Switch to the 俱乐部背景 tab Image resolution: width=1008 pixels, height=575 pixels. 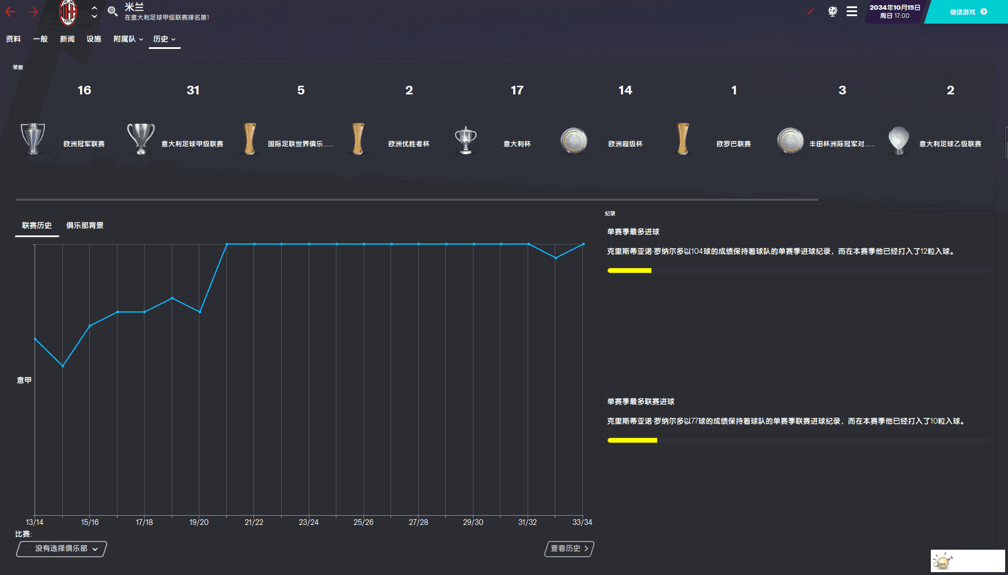click(85, 226)
